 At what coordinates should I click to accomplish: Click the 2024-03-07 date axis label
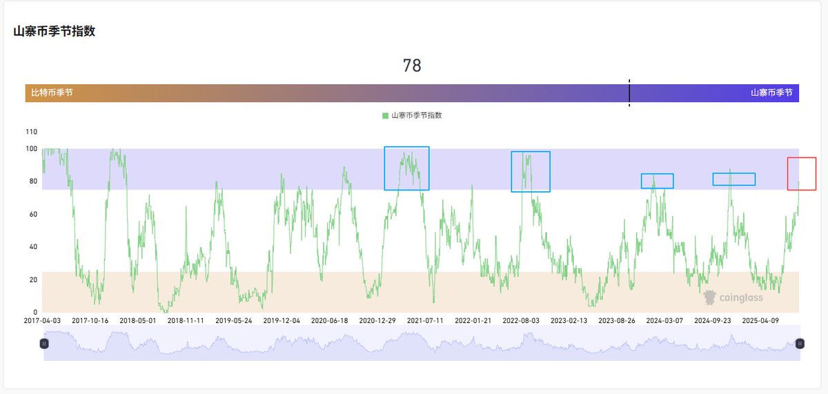(x=664, y=321)
